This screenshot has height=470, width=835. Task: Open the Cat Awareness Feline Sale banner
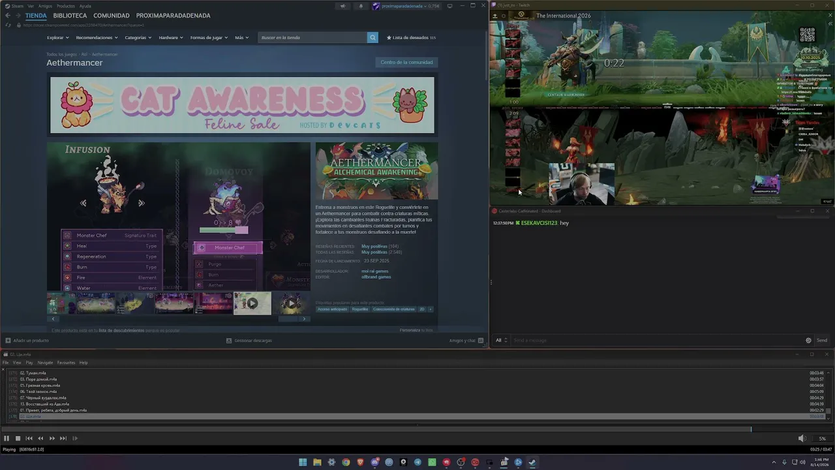(x=242, y=105)
